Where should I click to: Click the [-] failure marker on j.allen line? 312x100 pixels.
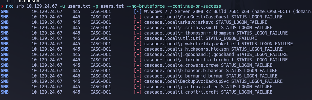point(138,87)
